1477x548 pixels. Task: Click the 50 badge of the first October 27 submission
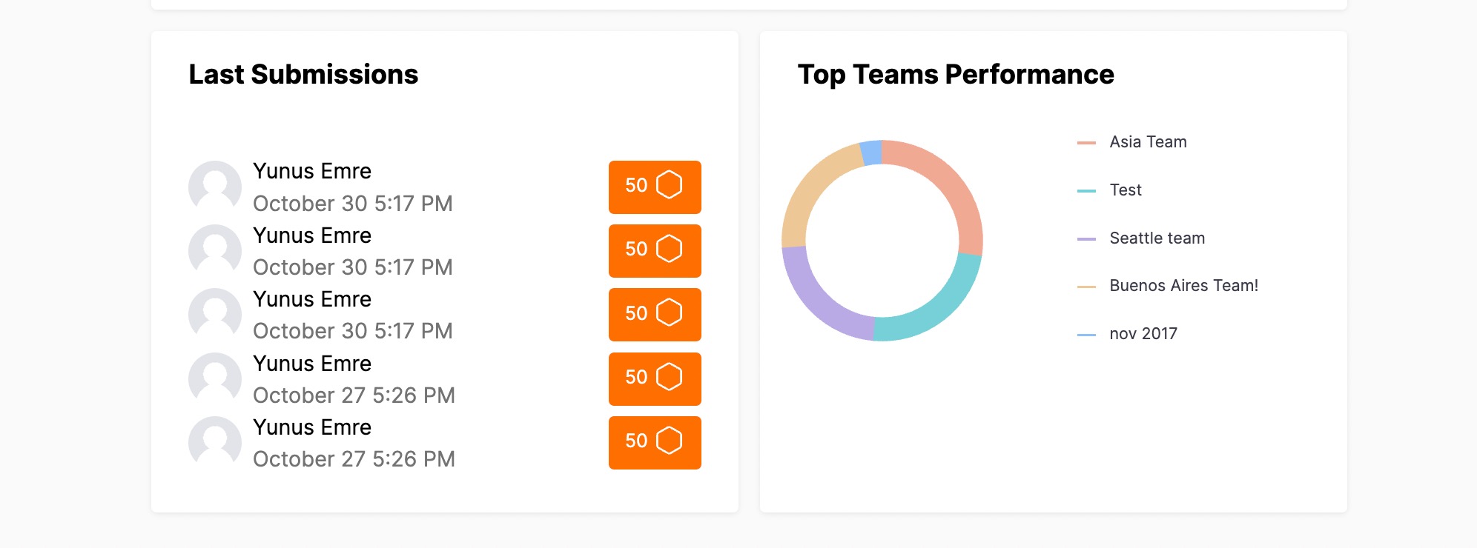pos(654,378)
